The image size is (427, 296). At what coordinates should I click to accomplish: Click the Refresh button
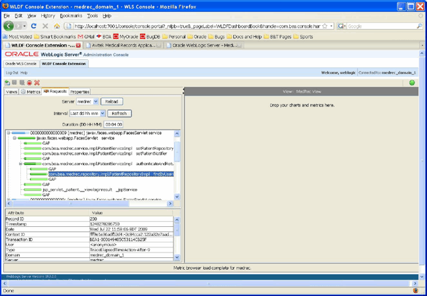(120, 113)
